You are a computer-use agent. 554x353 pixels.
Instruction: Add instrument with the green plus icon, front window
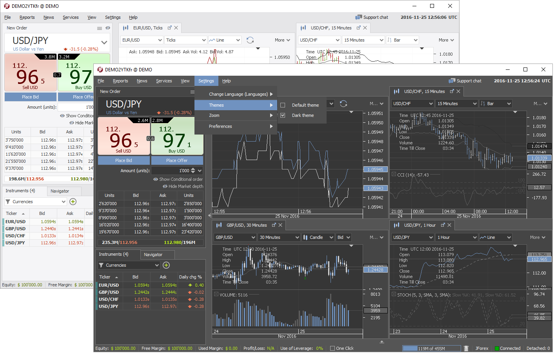click(x=166, y=265)
